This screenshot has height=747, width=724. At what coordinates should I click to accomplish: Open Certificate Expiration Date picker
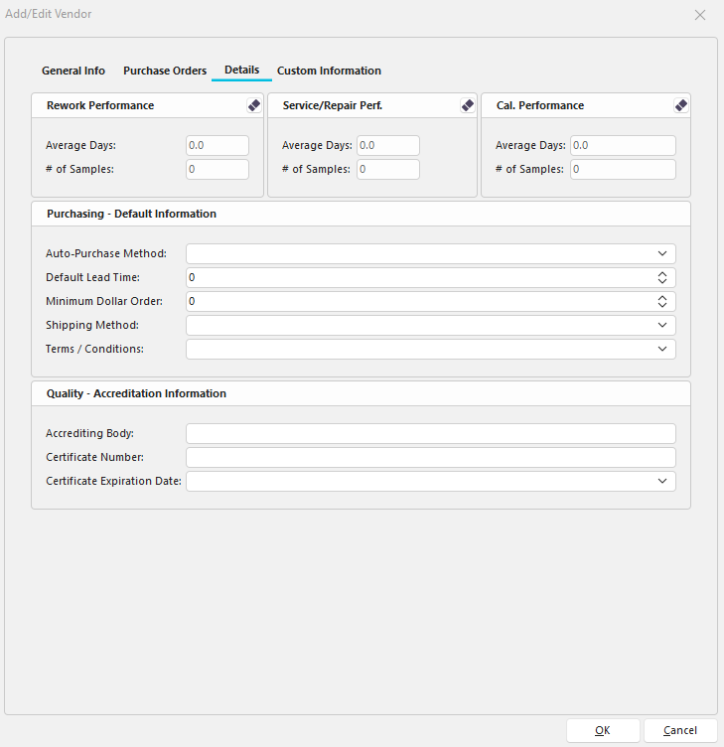pyautogui.click(x=662, y=482)
